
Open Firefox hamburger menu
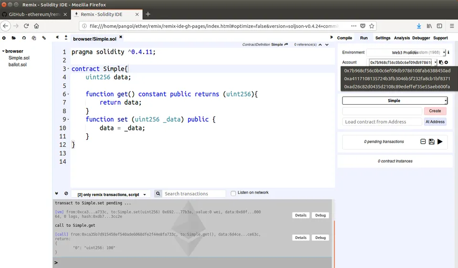pos(452,26)
